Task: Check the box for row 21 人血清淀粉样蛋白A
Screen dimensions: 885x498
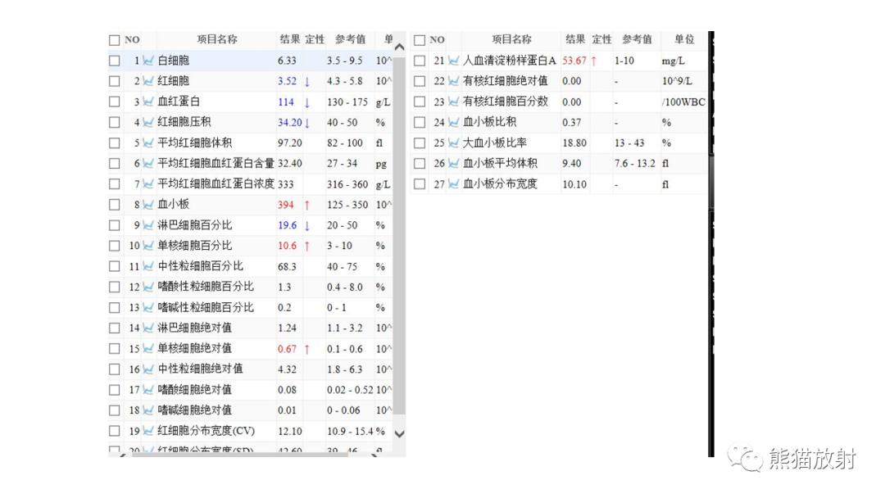Action: pyautogui.click(x=420, y=61)
